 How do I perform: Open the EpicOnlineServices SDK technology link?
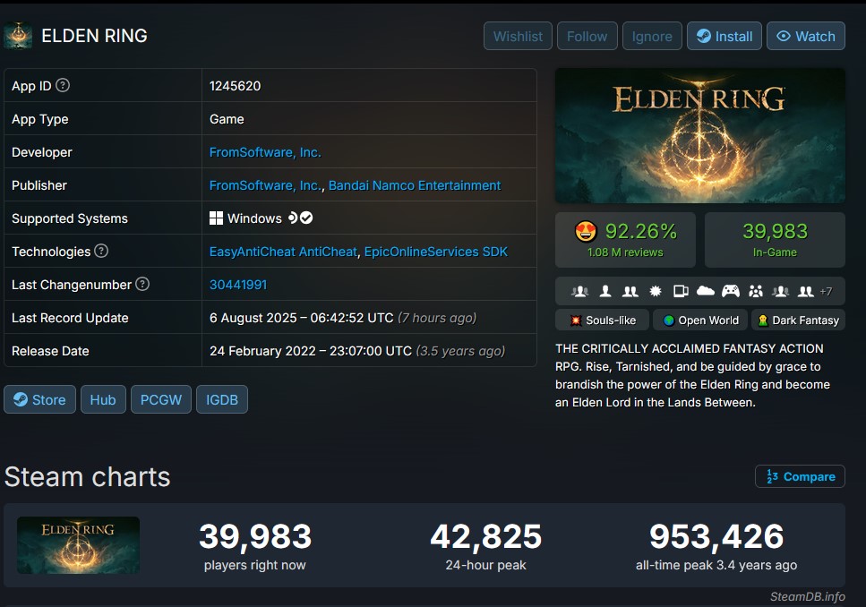[436, 252]
